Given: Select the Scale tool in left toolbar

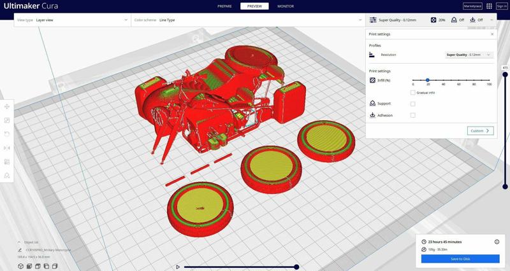Looking at the screenshot, I should [7, 120].
